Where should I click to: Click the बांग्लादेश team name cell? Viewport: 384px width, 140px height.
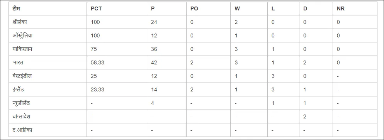(x=48, y=116)
